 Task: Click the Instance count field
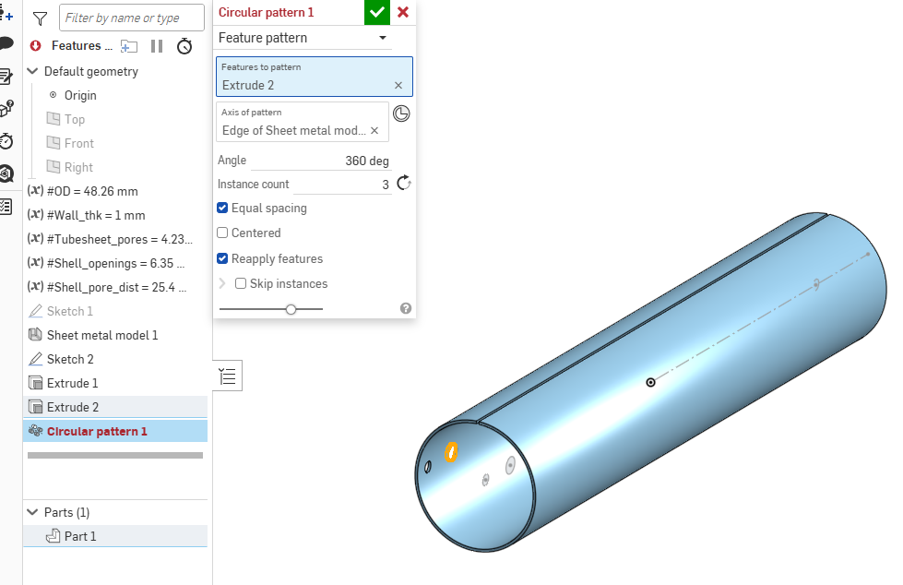(x=342, y=185)
